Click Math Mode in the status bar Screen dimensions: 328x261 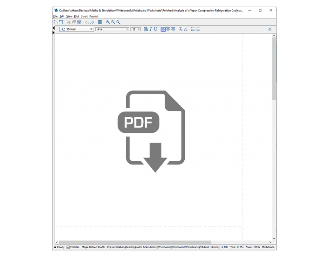(x=268, y=247)
